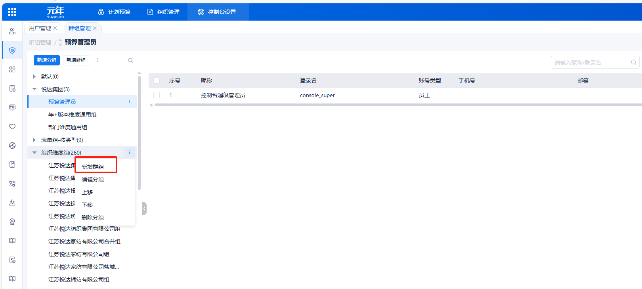Screen dimensions: 642x289
Task: Collapse the 悦达集团(3) group
Action: click(34, 89)
